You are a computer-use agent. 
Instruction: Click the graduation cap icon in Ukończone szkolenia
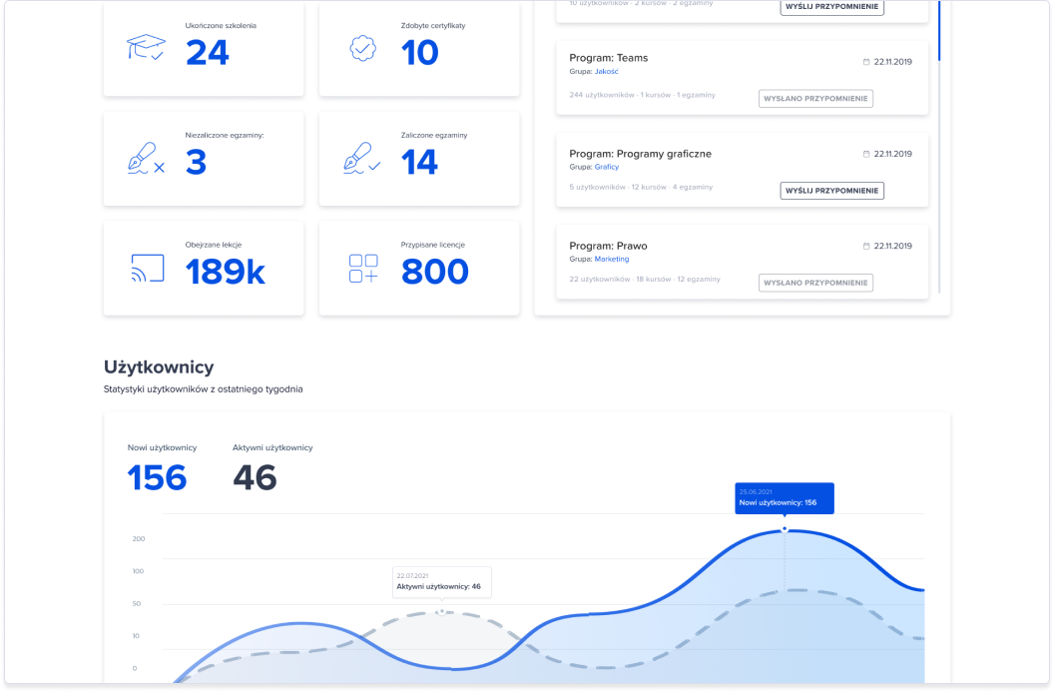[146, 48]
